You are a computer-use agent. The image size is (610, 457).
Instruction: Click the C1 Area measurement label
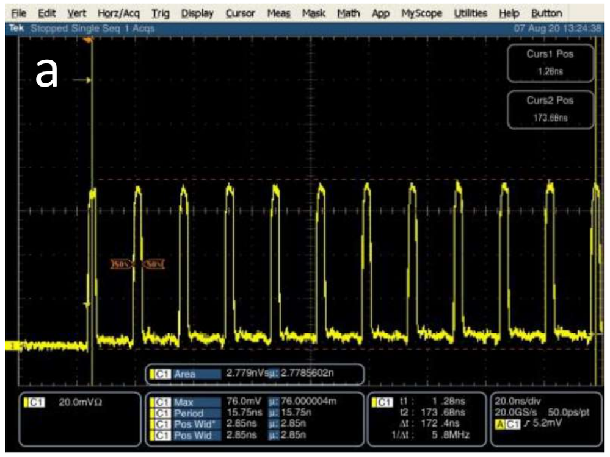click(185, 374)
